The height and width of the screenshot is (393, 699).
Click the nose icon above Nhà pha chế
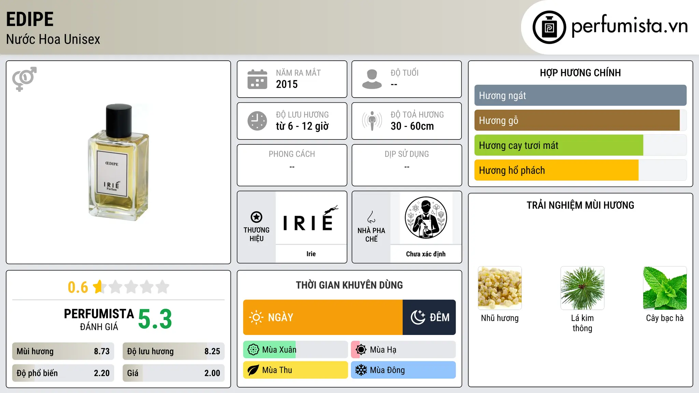(371, 217)
